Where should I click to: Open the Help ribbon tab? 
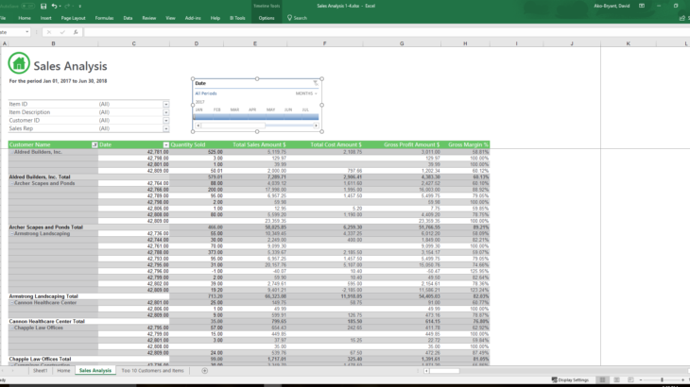(216, 18)
